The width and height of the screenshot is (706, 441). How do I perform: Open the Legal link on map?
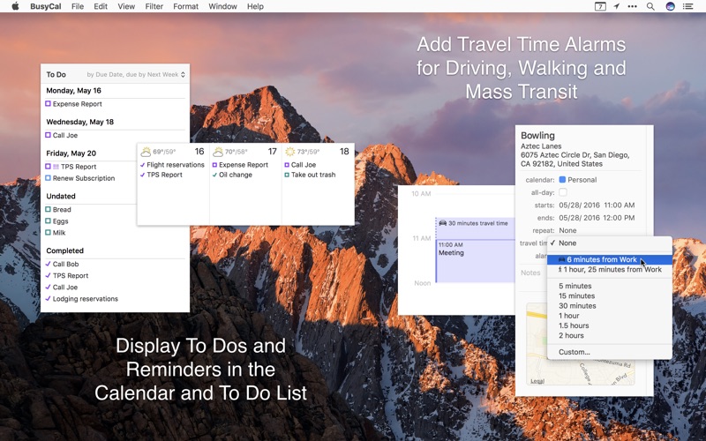(537, 381)
